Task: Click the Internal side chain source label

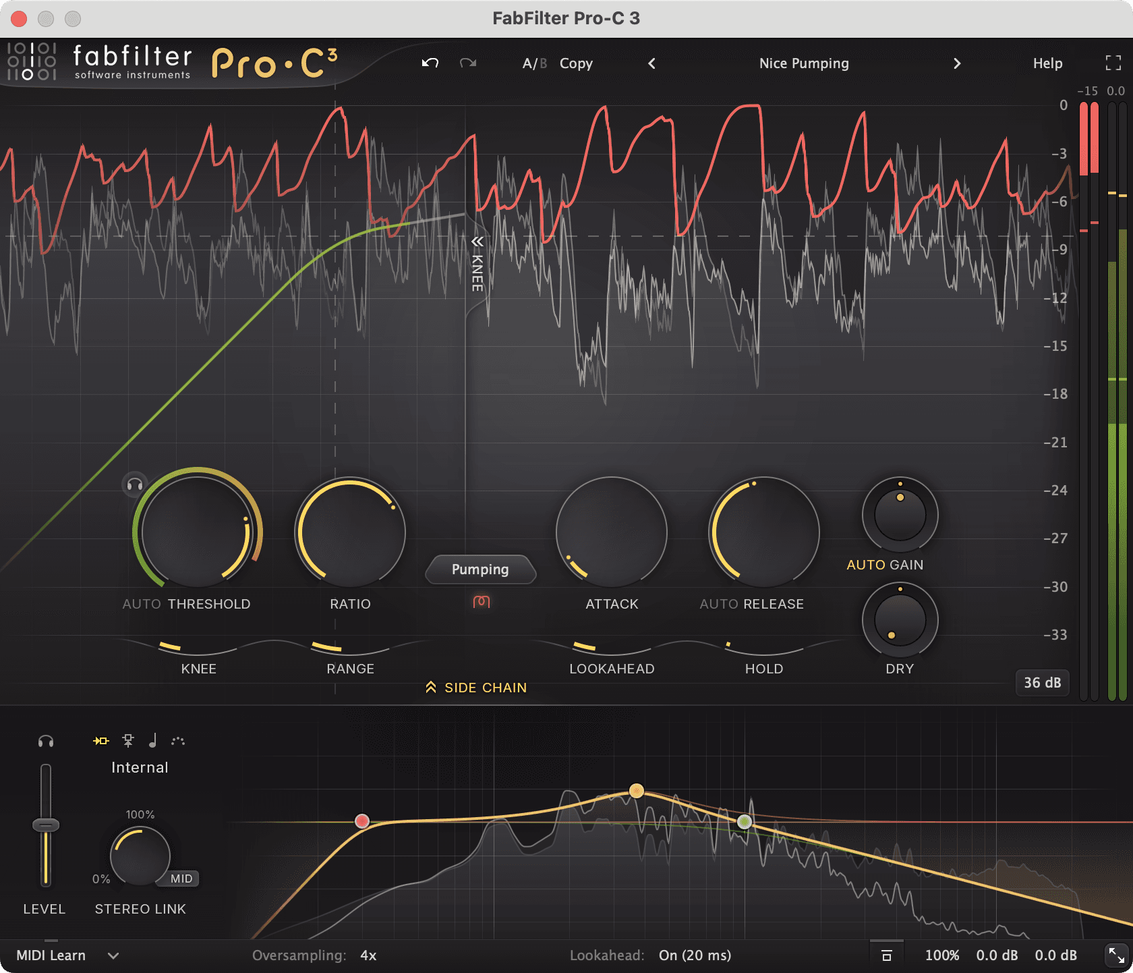Action: point(140,768)
